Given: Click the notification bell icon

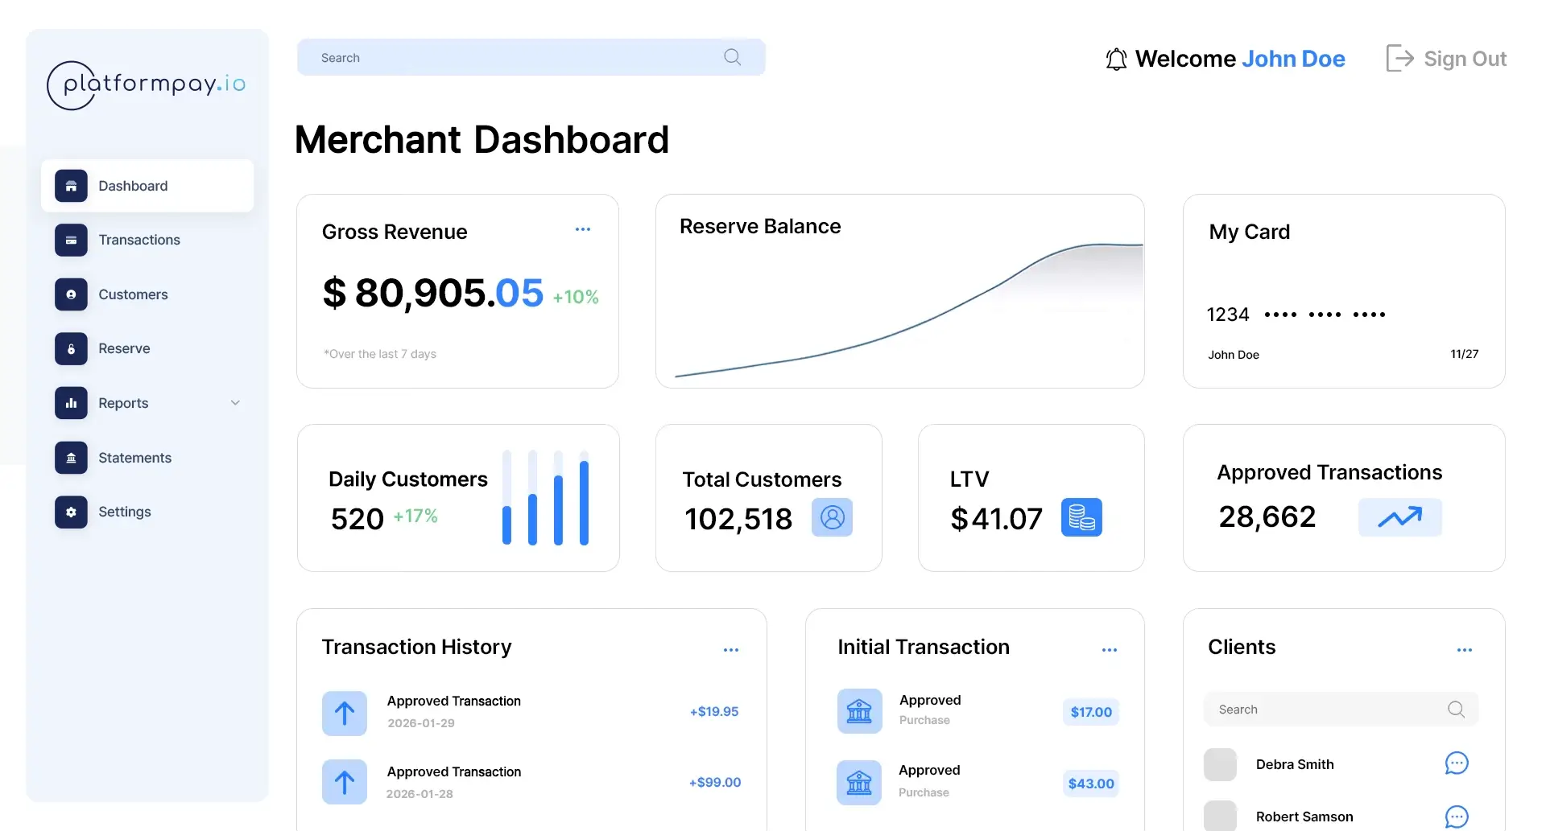Looking at the screenshot, I should click(1116, 59).
